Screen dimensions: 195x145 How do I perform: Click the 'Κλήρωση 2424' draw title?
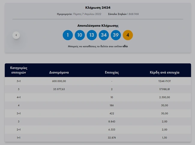click(97, 7)
